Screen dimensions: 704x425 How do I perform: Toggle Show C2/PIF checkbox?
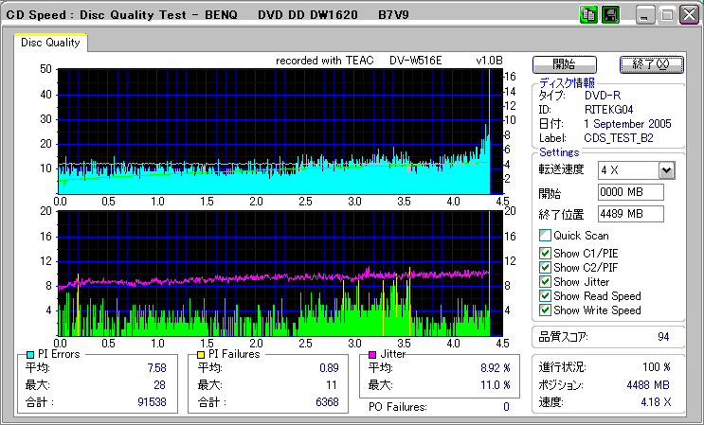point(545,267)
